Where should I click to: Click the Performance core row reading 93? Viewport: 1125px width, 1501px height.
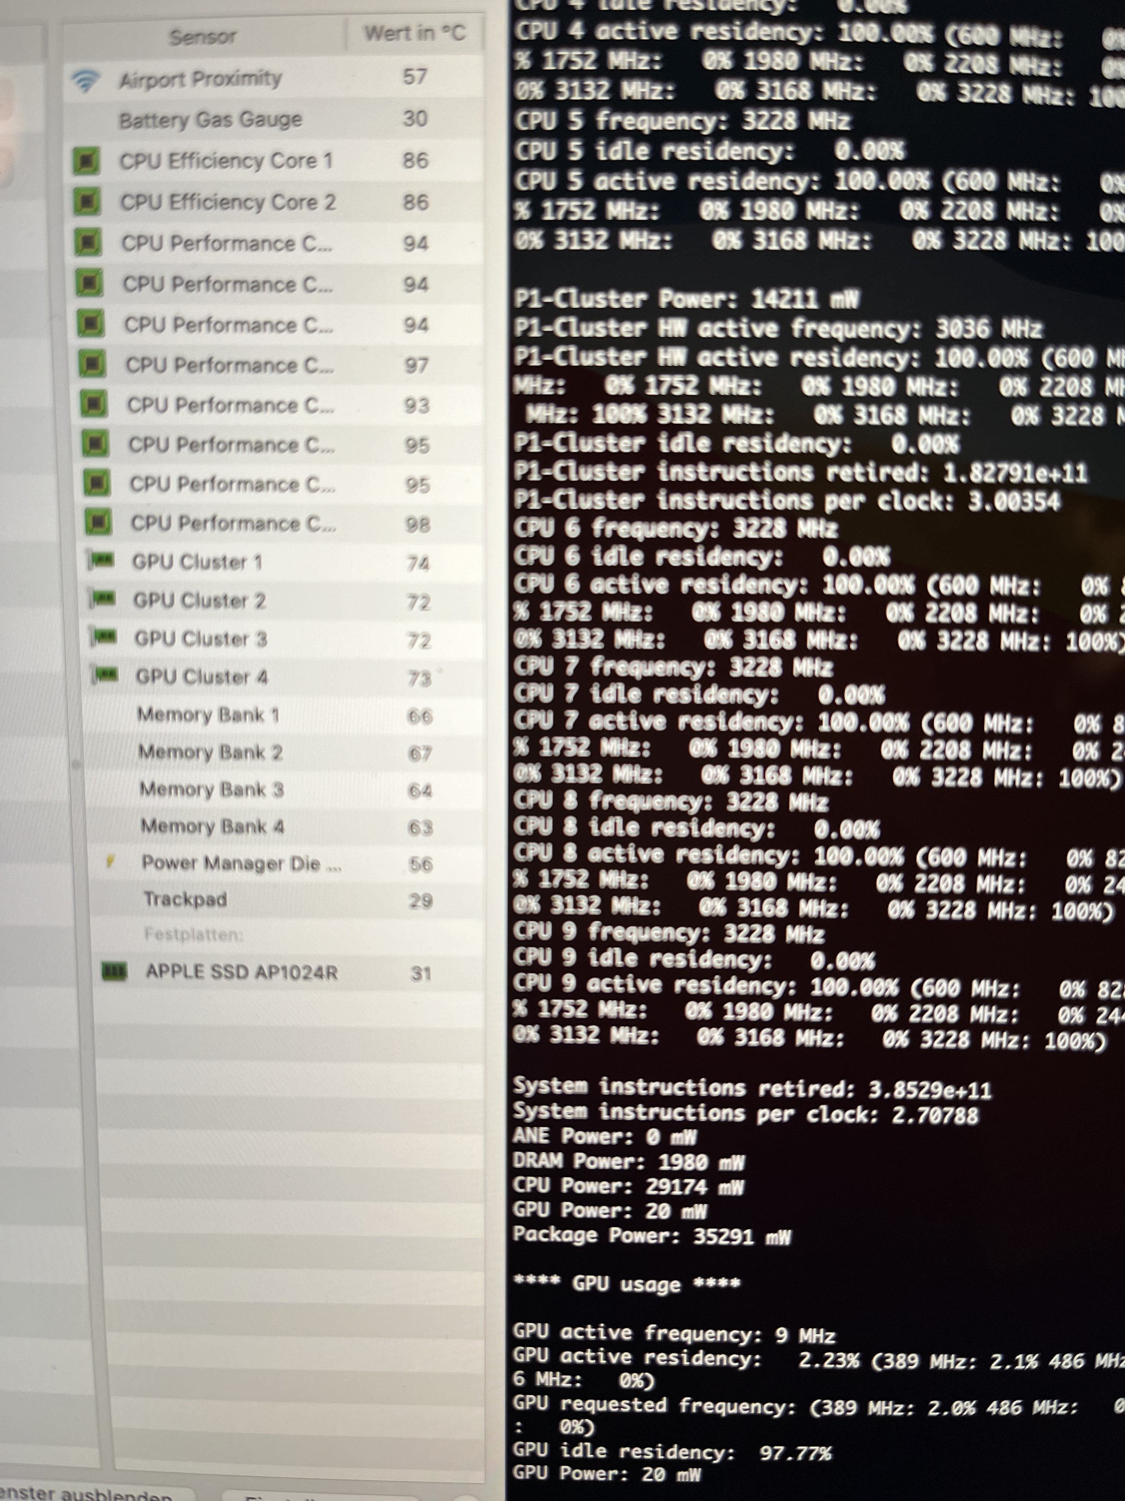click(x=230, y=405)
